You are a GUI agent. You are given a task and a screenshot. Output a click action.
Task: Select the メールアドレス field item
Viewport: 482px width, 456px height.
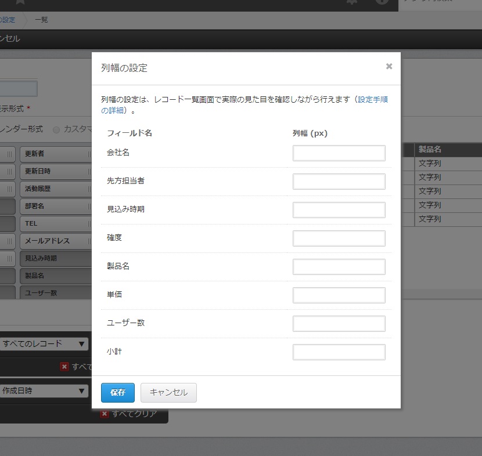tap(56, 241)
